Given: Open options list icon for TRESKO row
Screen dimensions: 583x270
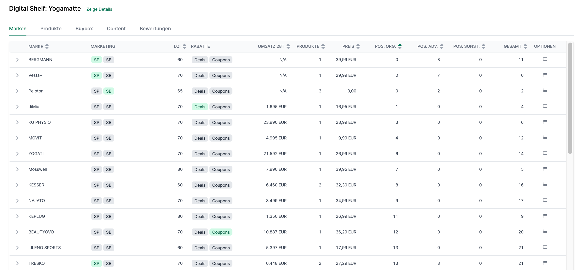Looking at the screenshot, I should [545, 263].
